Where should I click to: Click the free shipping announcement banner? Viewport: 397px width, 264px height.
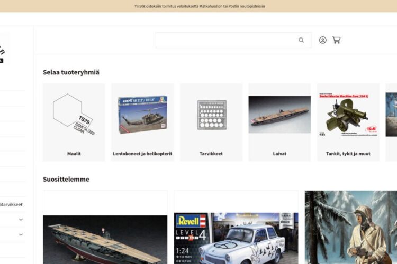point(198,6)
